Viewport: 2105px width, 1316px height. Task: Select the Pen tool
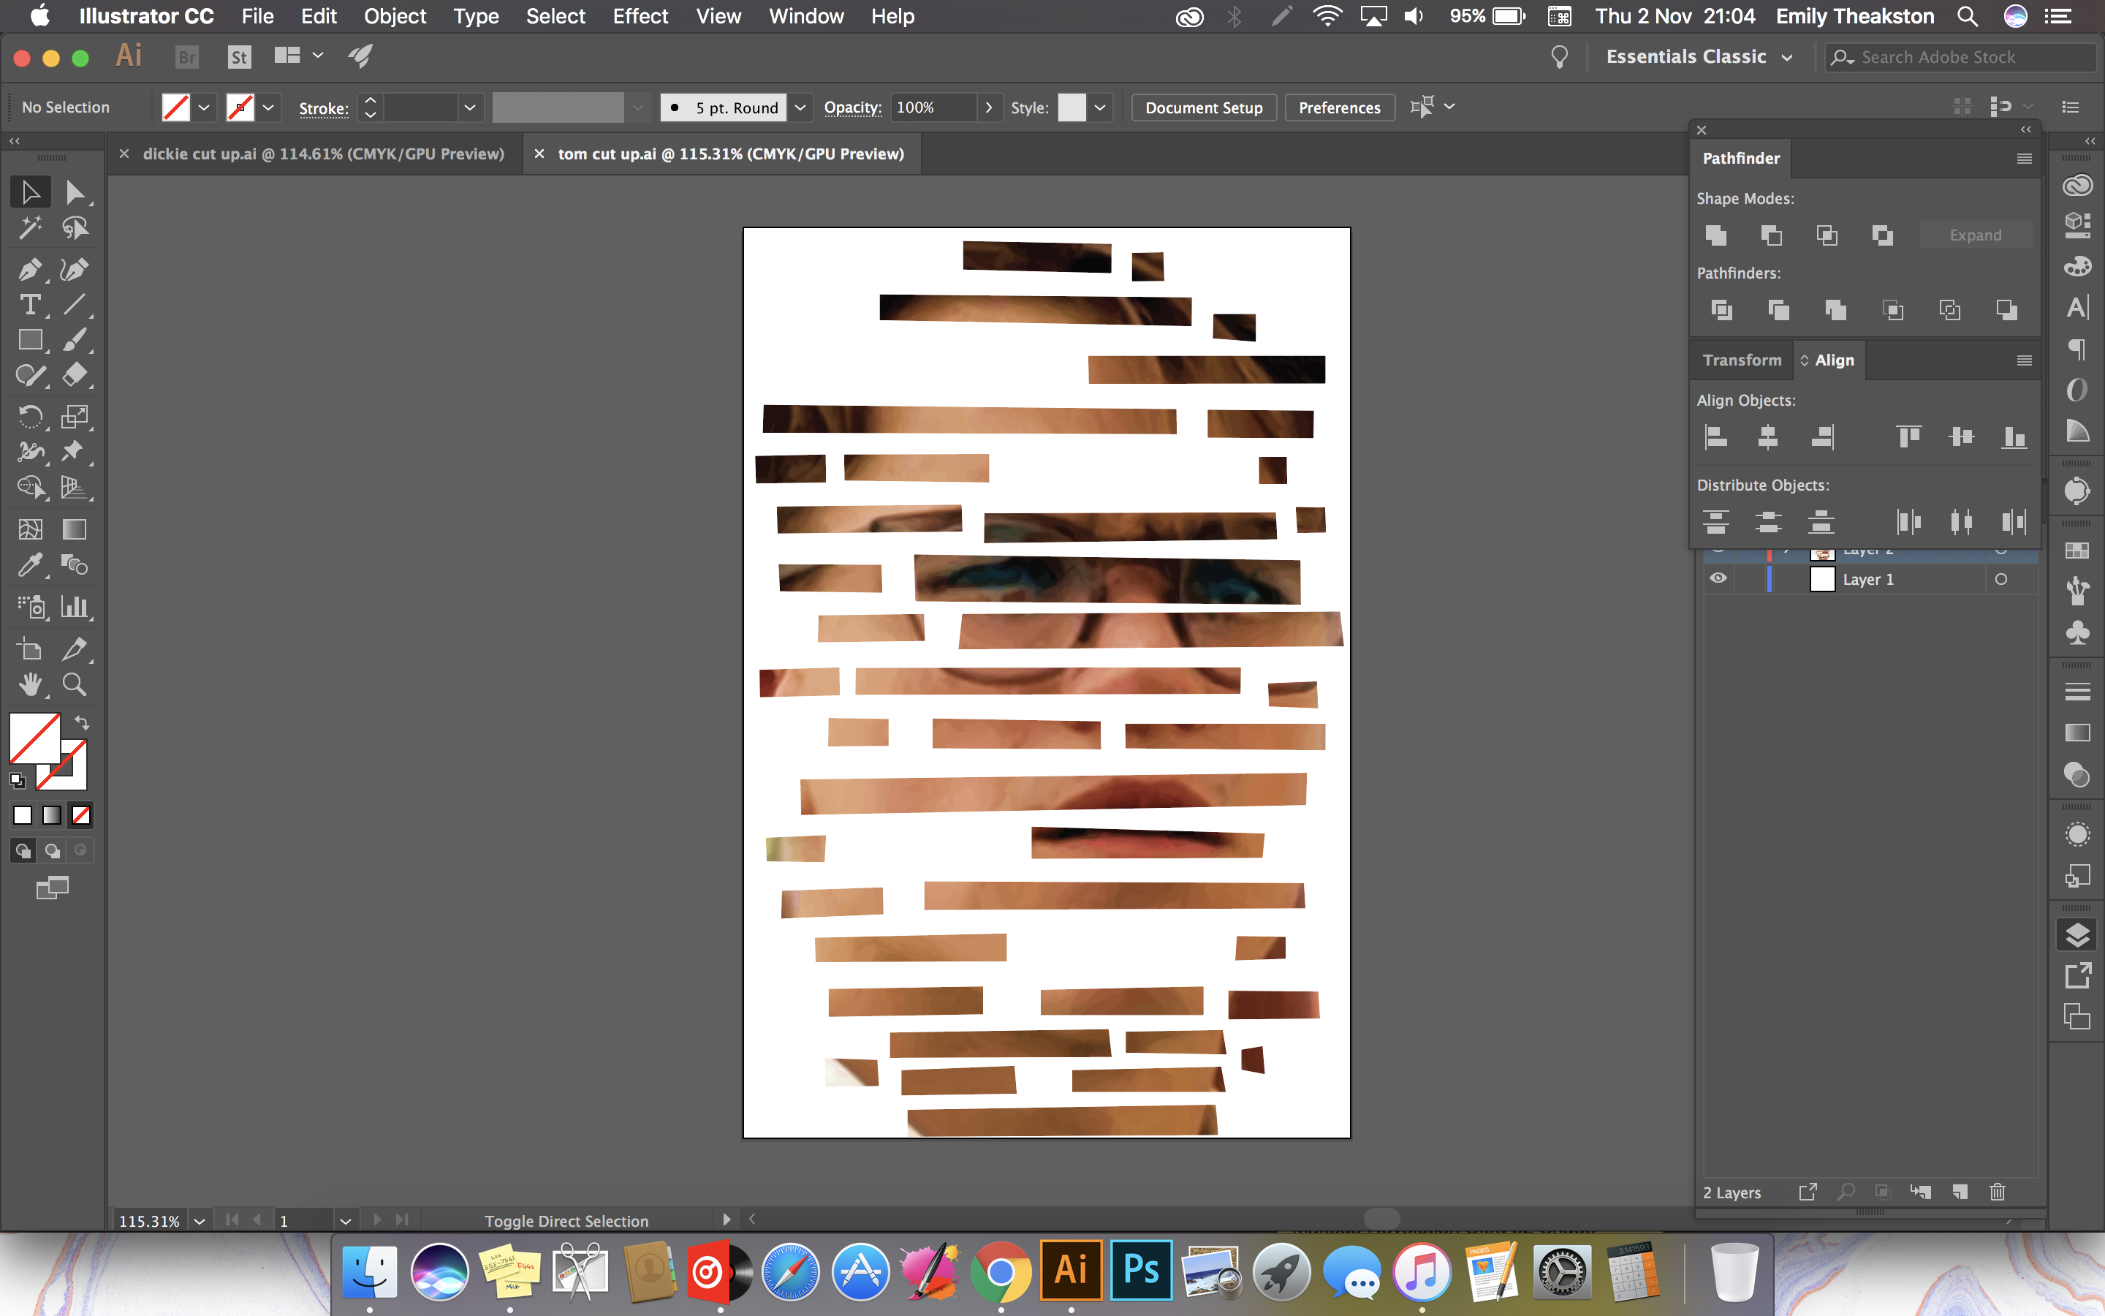coord(29,270)
